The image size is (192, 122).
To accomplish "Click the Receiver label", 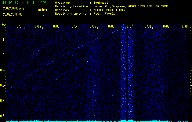I will pyautogui.click(x=62, y=10).
